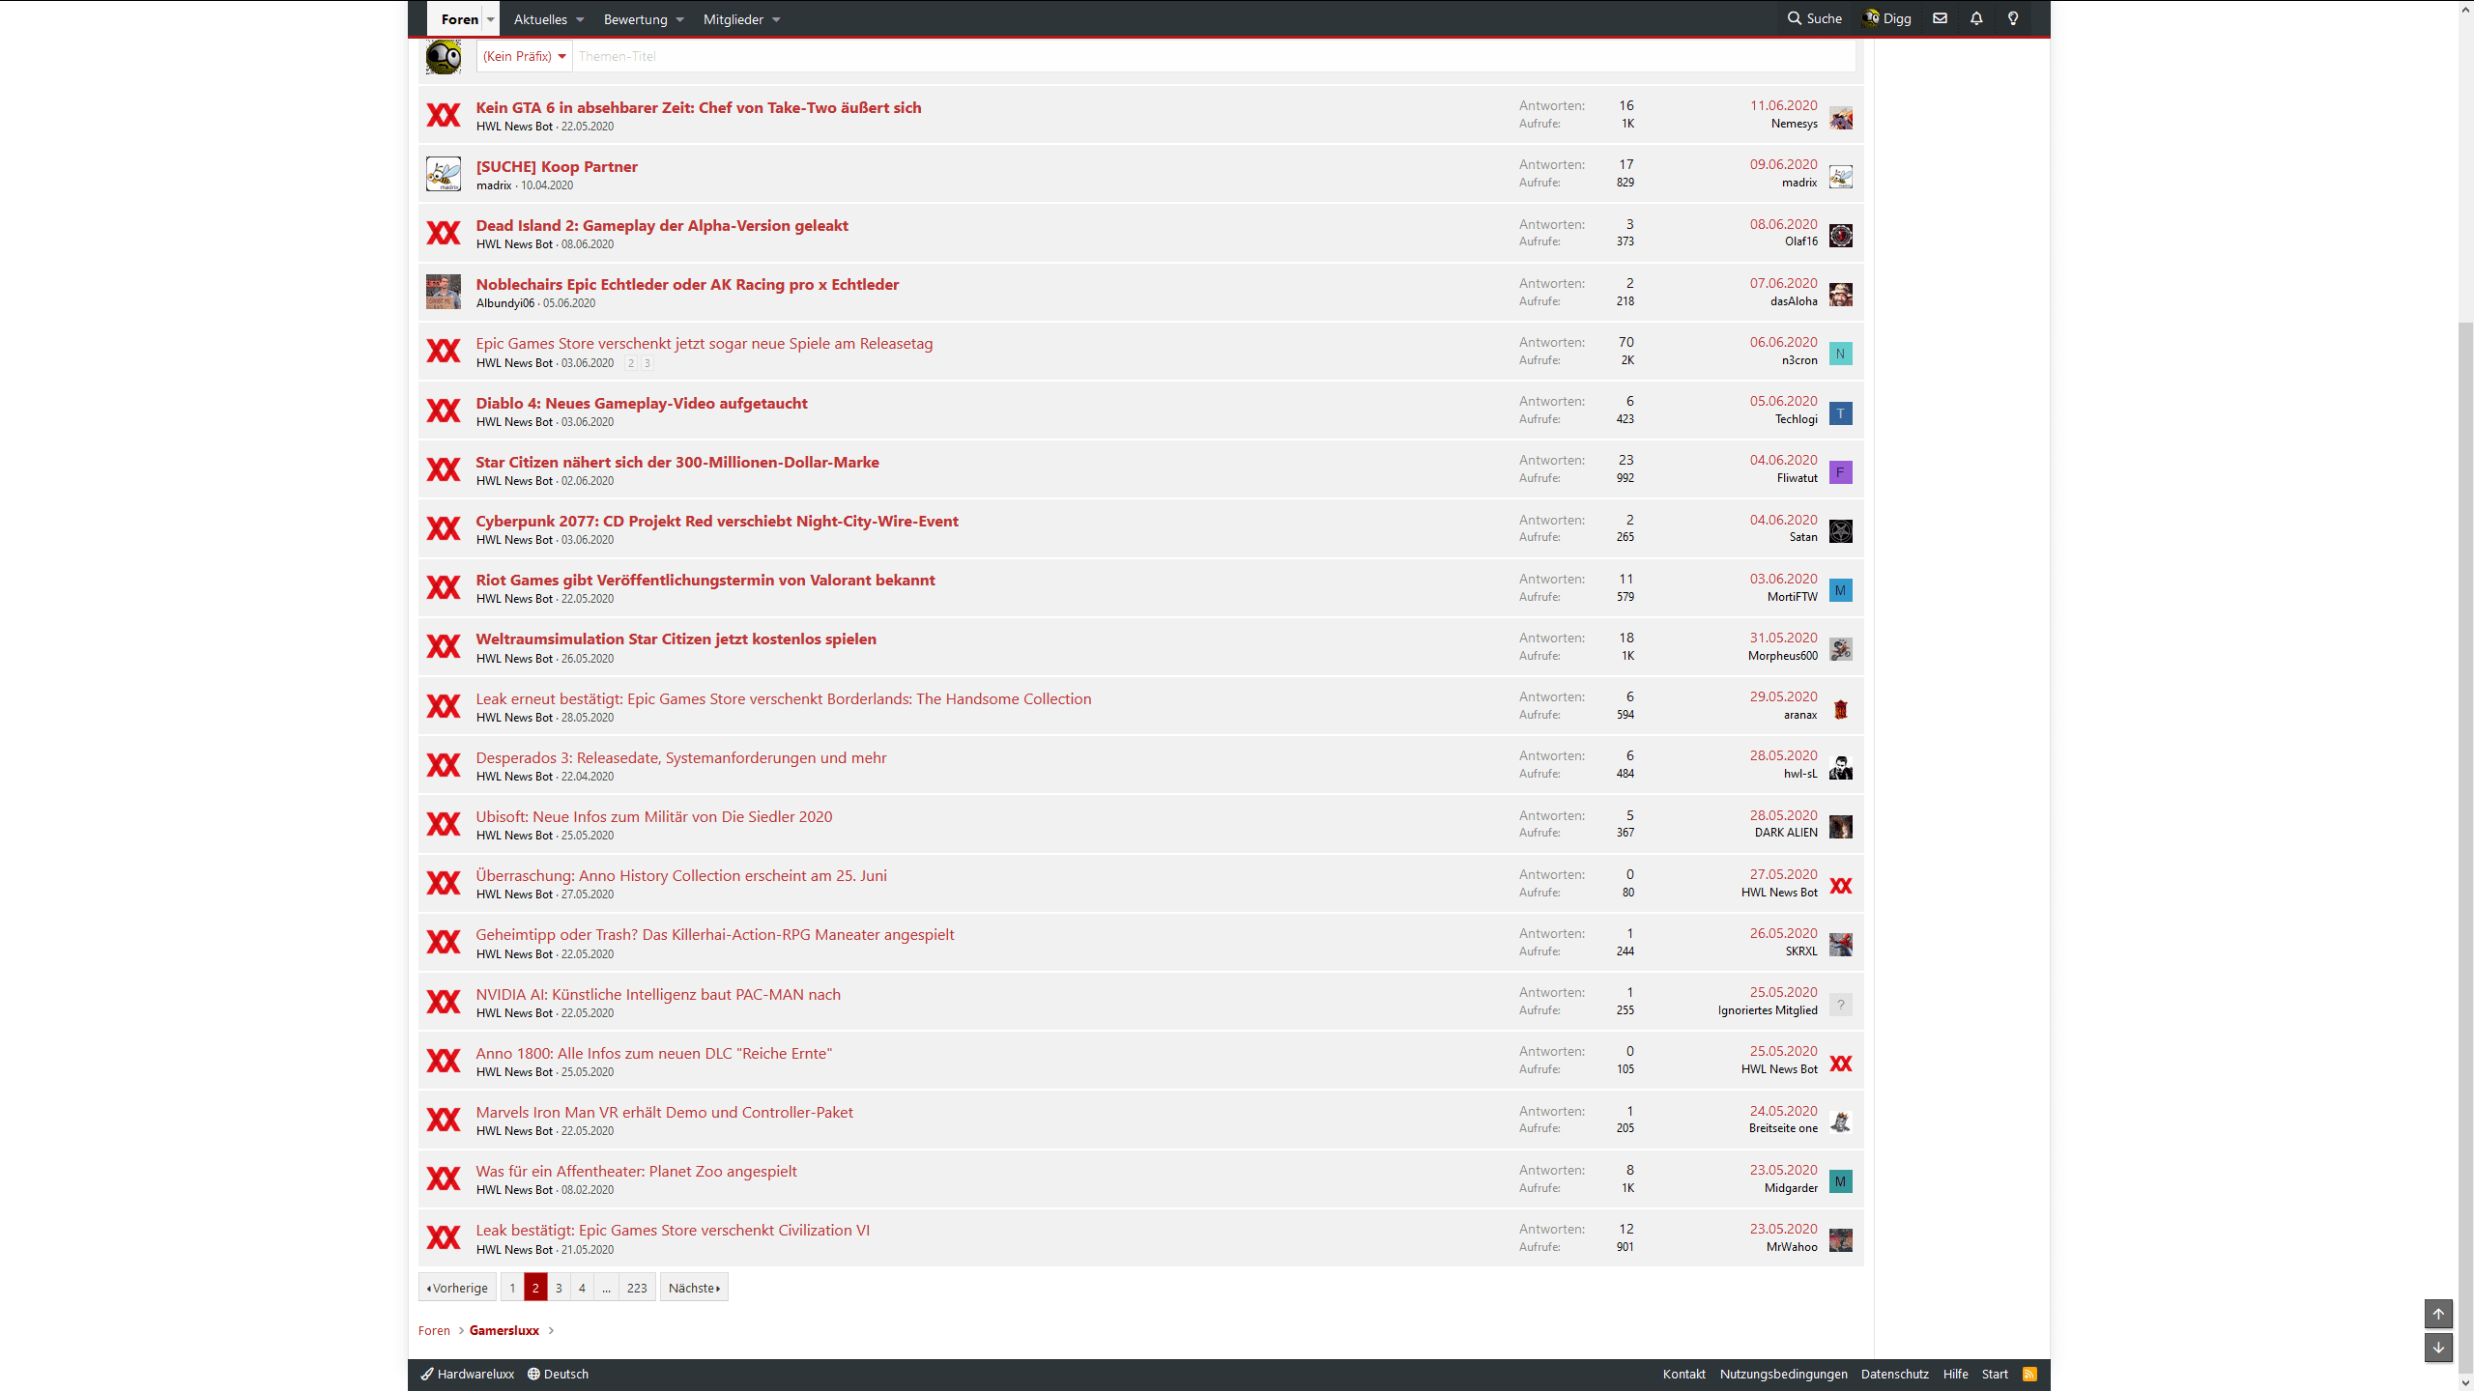Click Albundyi06 avatar on Noblechairs thread
This screenshot has width=2474, height=1391.
tap(444, 292)
